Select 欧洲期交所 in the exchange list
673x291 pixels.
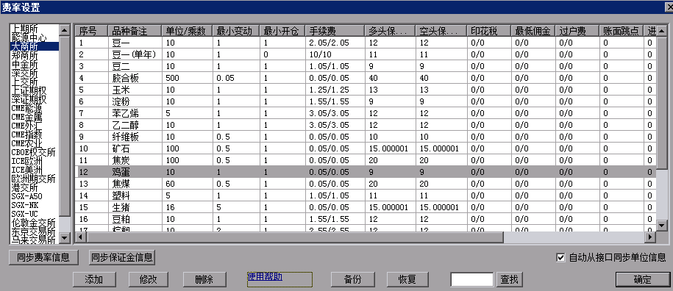[x=34, y=179]
